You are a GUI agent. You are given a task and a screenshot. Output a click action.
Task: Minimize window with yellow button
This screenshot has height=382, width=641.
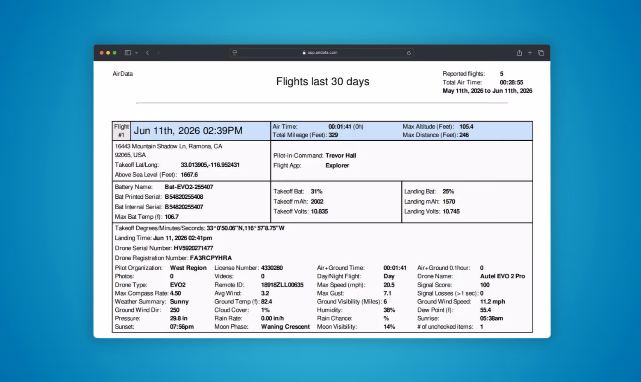[x=108, y=53]
